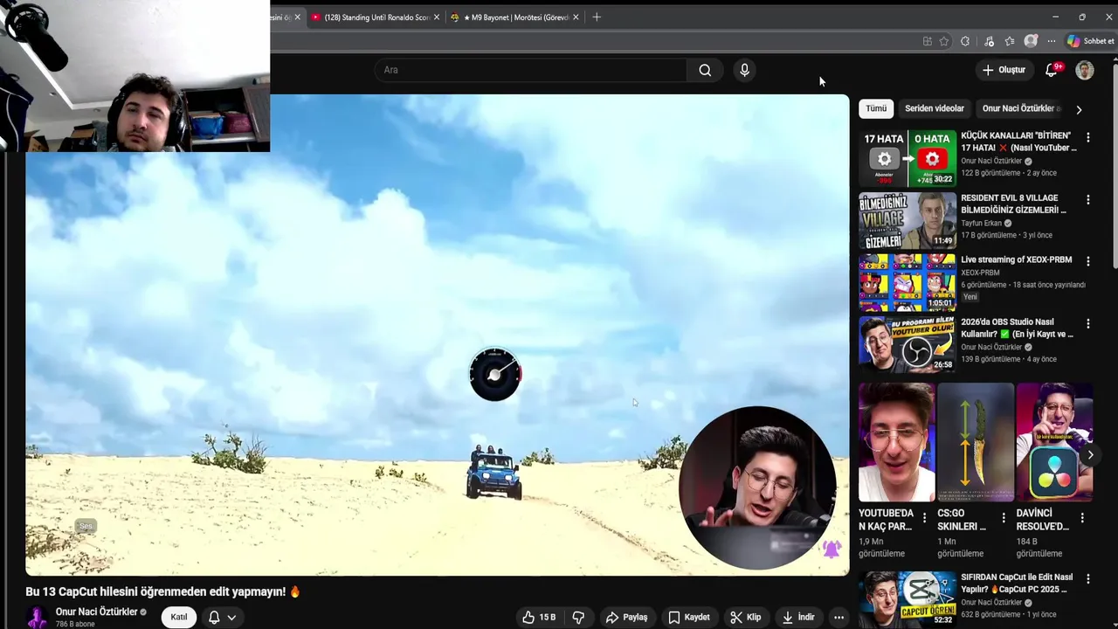
Task: Open YouTube notifications bell
Action: [1052, 70]
